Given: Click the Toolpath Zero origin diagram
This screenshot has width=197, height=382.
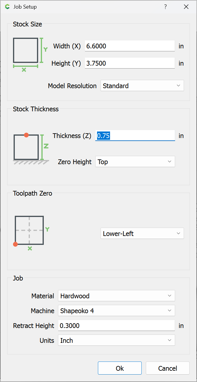Looking at the screenshot, I should (x=30, y=231).
